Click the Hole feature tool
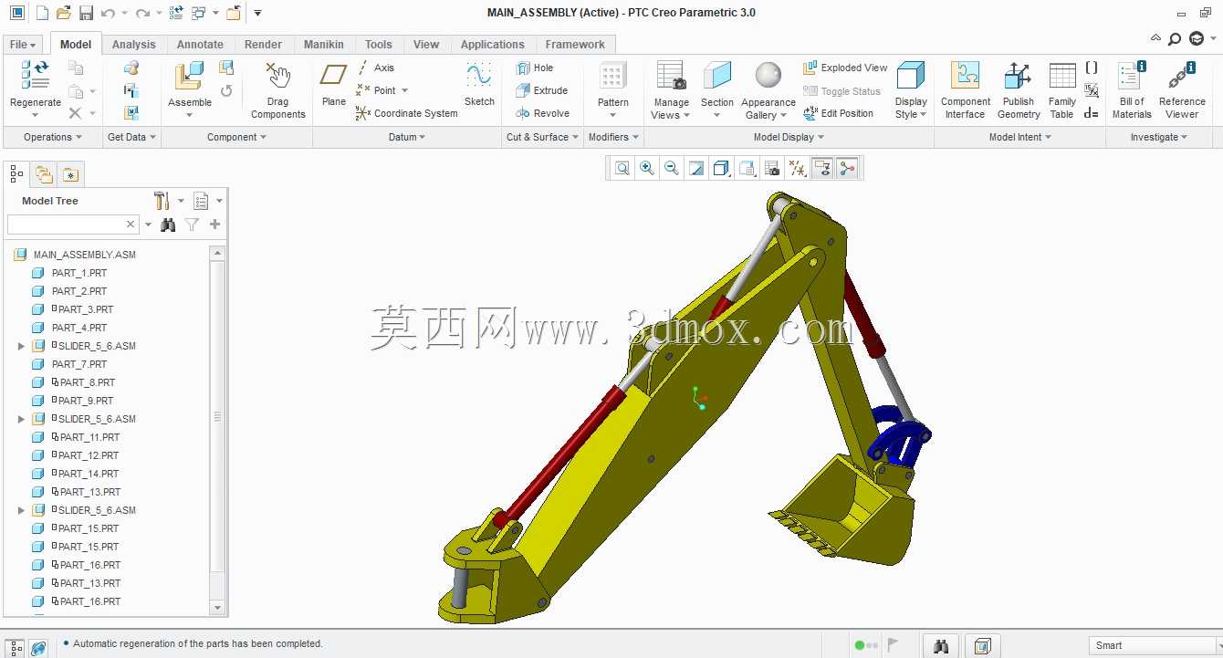 pyautogui.click(x=535, y=68)
